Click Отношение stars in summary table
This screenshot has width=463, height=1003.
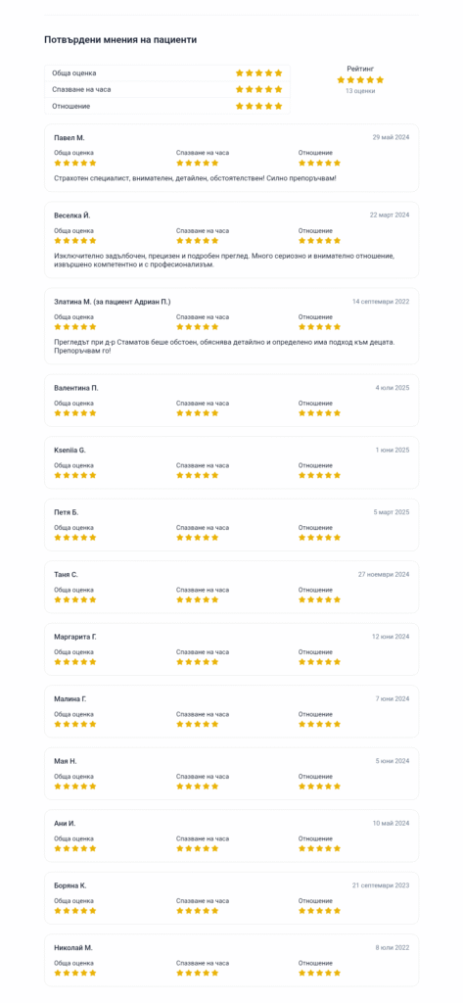pyautogui.click(x=259, y=106)
